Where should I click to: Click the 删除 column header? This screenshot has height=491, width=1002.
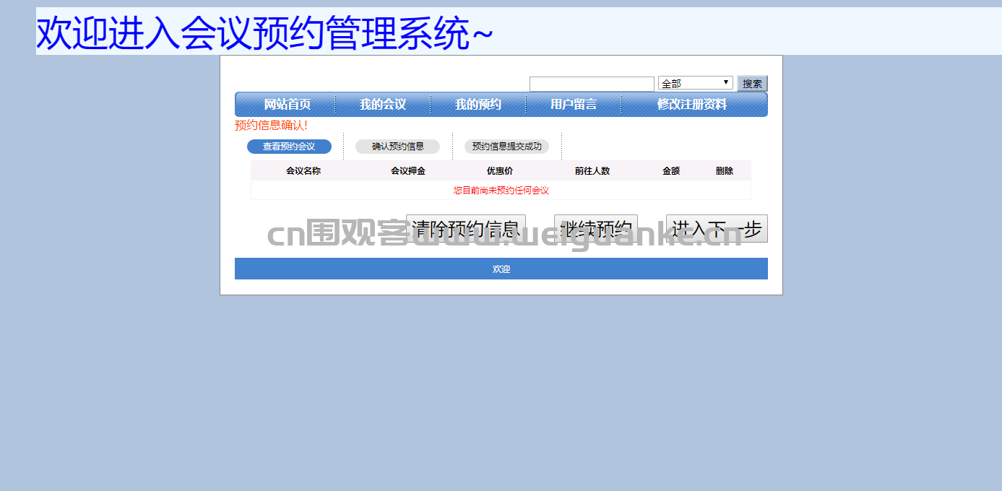click(x=725, y=171)
